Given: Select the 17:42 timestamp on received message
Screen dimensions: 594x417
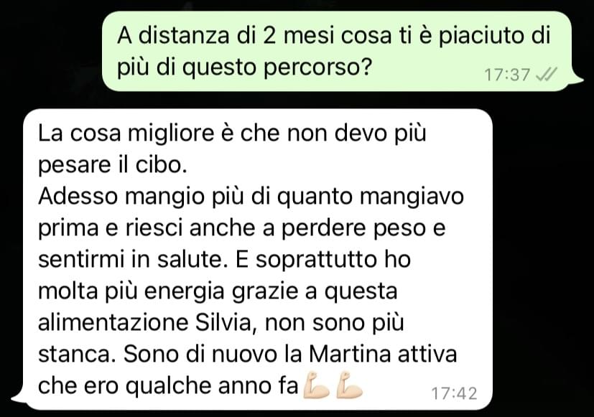Looking at the screenshot, I should pyautogui.click(x=454, y=393).
